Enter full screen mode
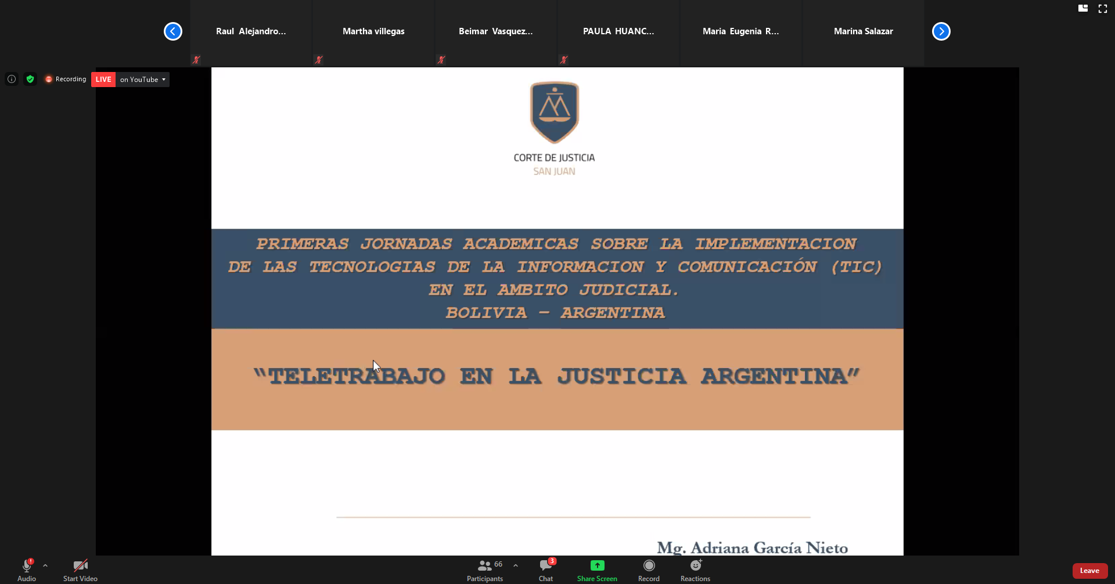The width and height of the screenshot is (1115, 584). pos(1102,9)
